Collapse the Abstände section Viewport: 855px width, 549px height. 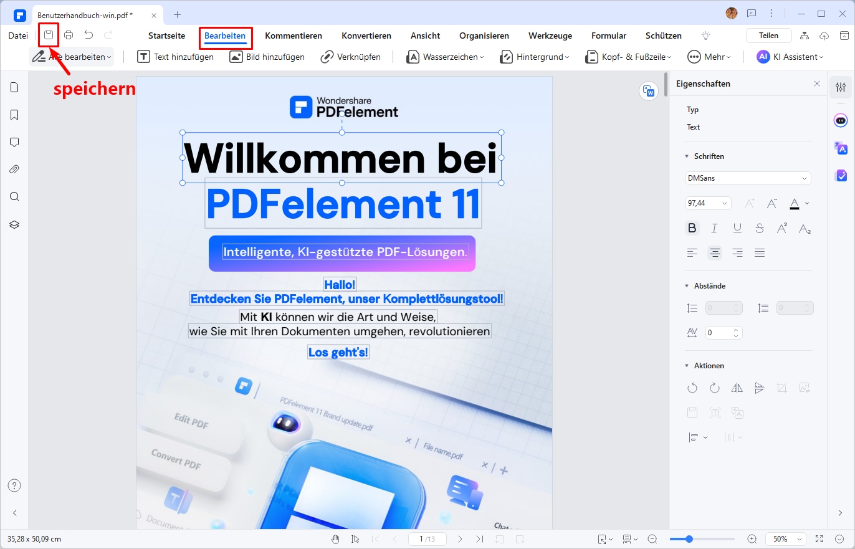(x=687, y=286)
